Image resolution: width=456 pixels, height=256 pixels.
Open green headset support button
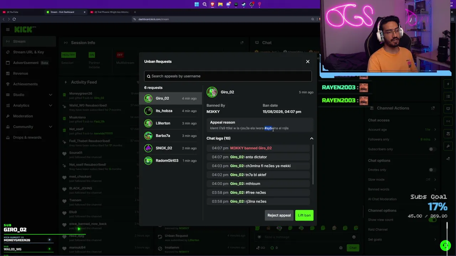pos(445,245)
